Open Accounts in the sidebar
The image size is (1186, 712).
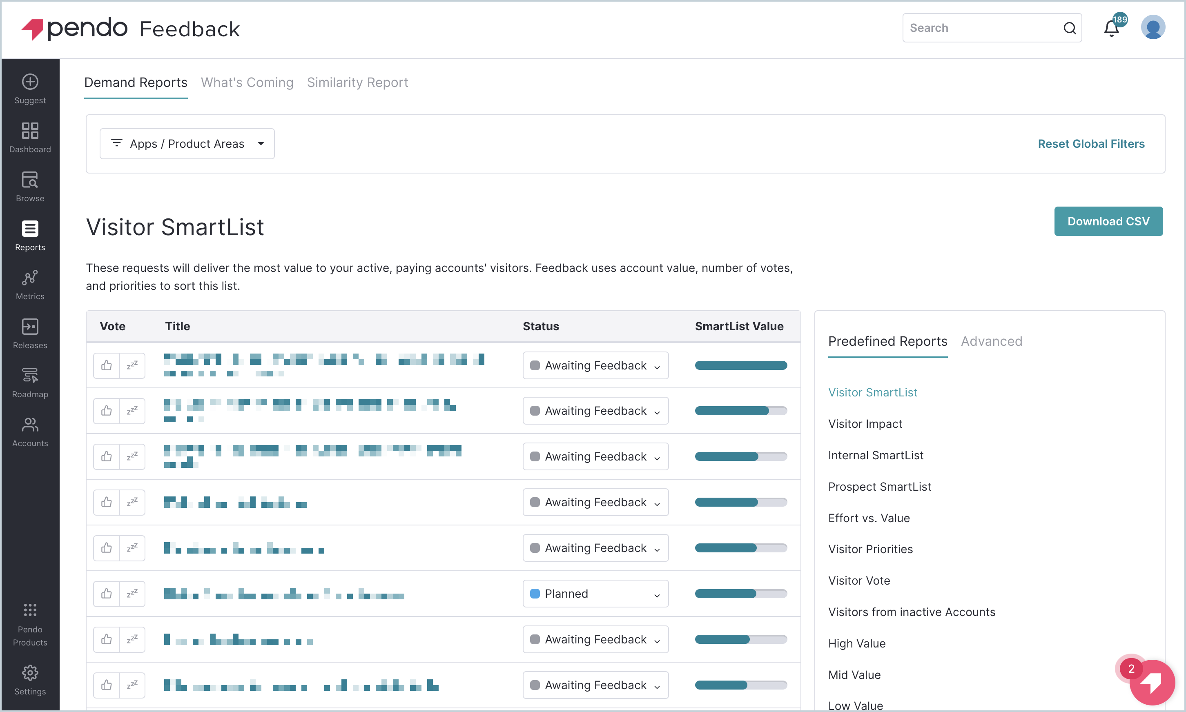click(x=30, y=432)
